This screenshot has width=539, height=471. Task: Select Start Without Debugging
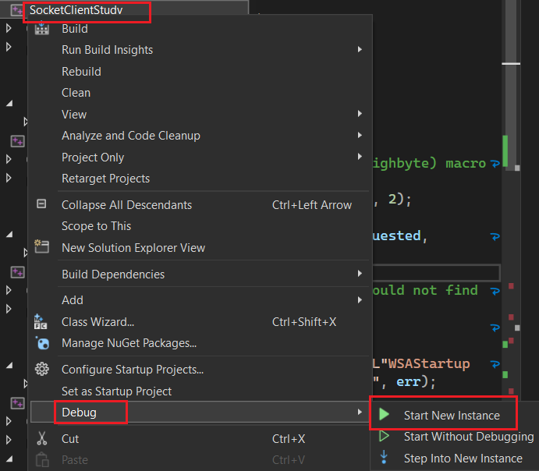[468, 437]
